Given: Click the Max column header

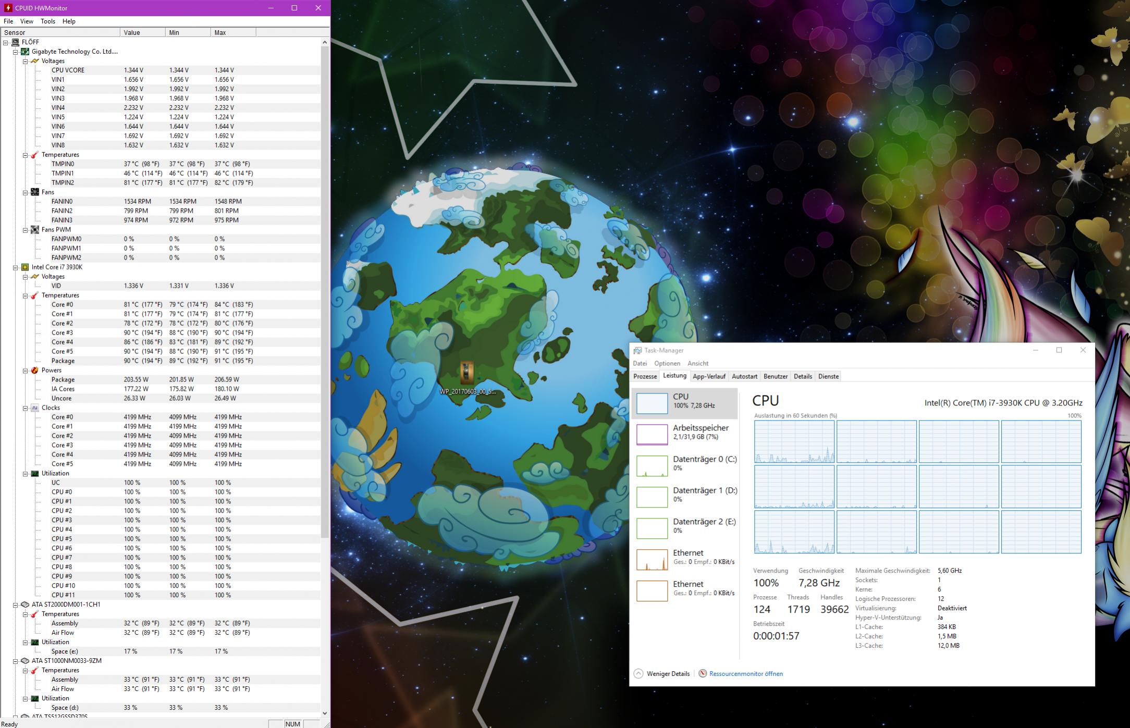Looking at the screenshot, I should (233, 32).
